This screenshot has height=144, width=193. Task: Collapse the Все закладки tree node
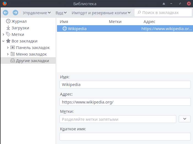click(3, 41)
